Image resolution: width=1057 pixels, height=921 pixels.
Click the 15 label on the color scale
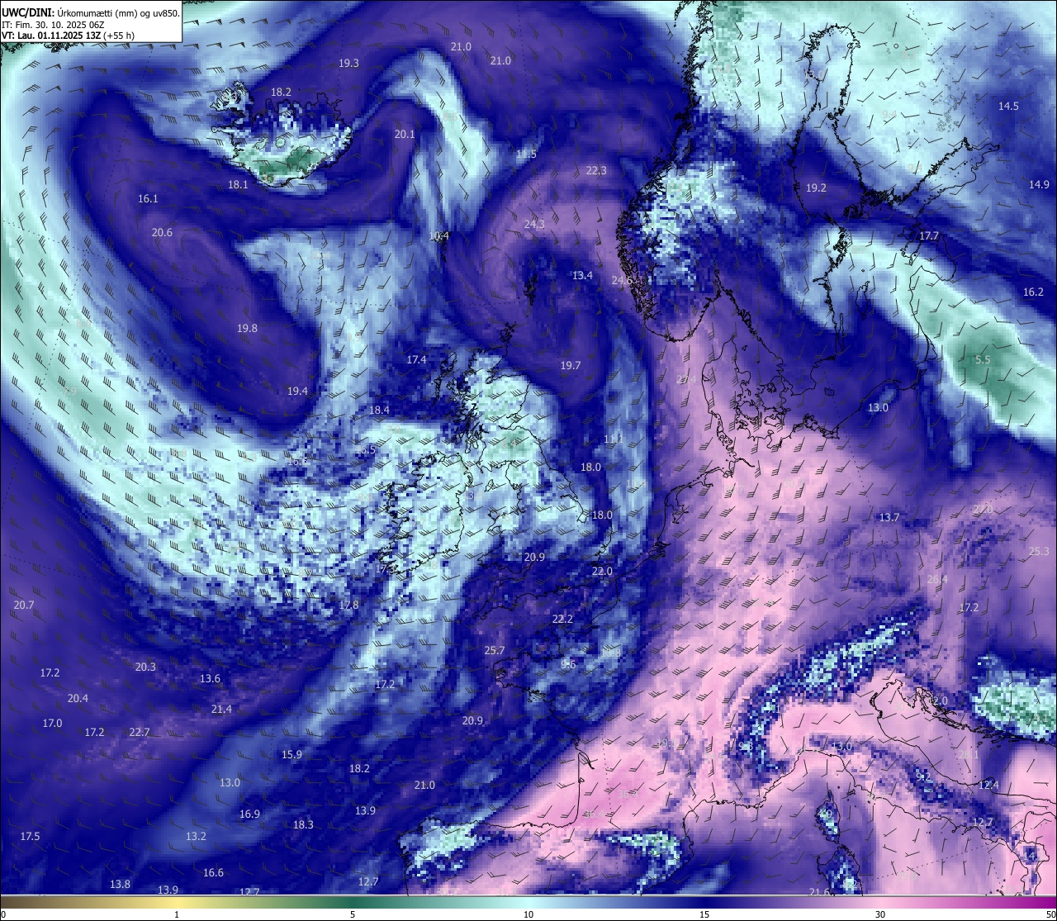[704, 914]
